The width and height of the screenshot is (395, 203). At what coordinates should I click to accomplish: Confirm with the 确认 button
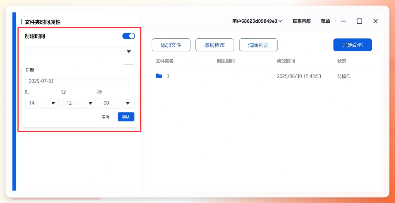click(x=126, y=117)
